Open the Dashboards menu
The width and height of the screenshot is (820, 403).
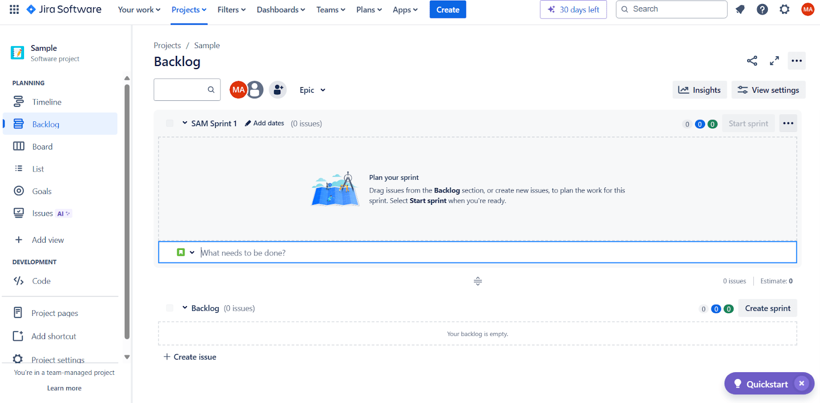point(280,10)
